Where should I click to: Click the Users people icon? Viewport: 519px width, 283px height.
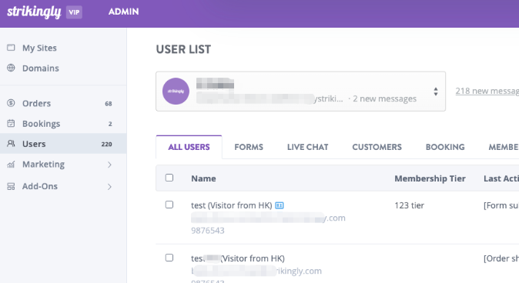(11, 144)
